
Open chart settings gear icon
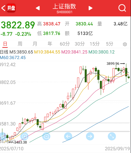(x=125, y=44)
